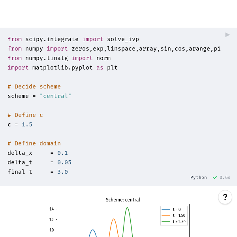Place cursor in the "central" string value
The height and width of the screenshot is (237, 237).
coord(55,96)
